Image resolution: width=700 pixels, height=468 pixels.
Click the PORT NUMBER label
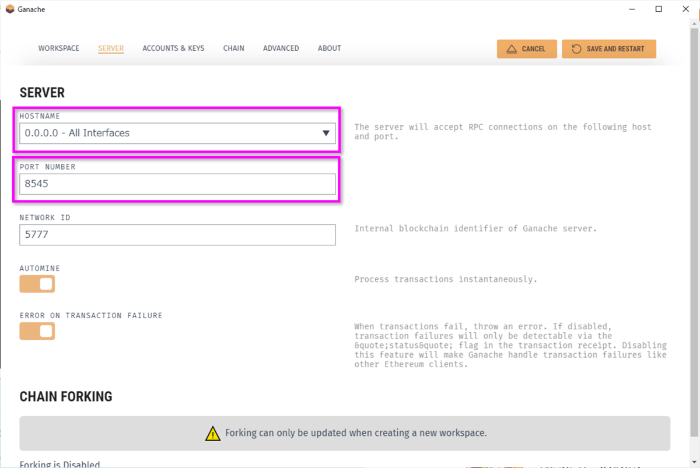click(x=47, y=167)
